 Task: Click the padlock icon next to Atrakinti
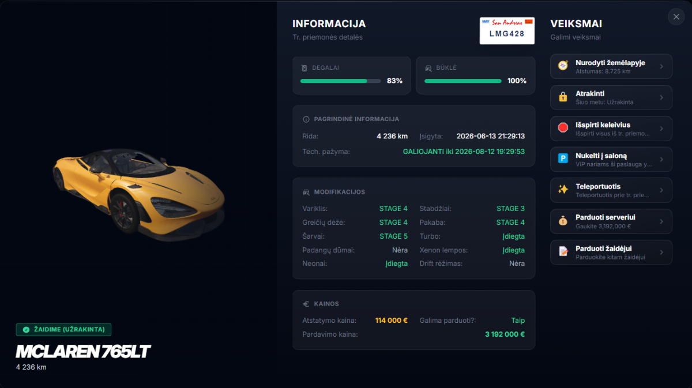[563, 97]
